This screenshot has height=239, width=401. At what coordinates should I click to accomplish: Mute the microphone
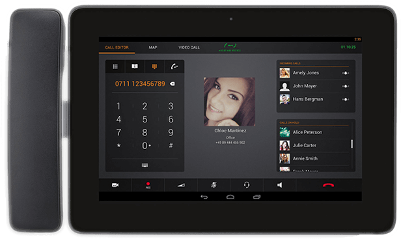(214, 185)
